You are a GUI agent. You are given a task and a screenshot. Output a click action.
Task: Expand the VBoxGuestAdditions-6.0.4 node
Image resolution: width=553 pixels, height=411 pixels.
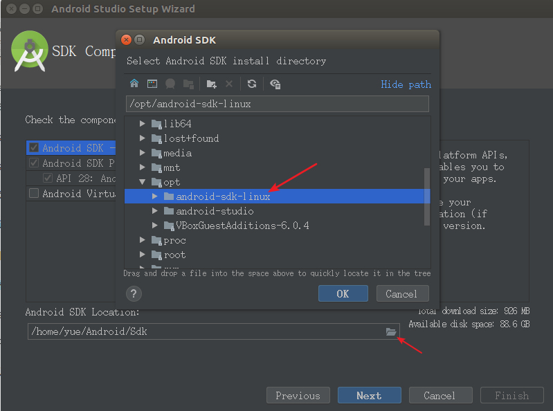(155, 226)
